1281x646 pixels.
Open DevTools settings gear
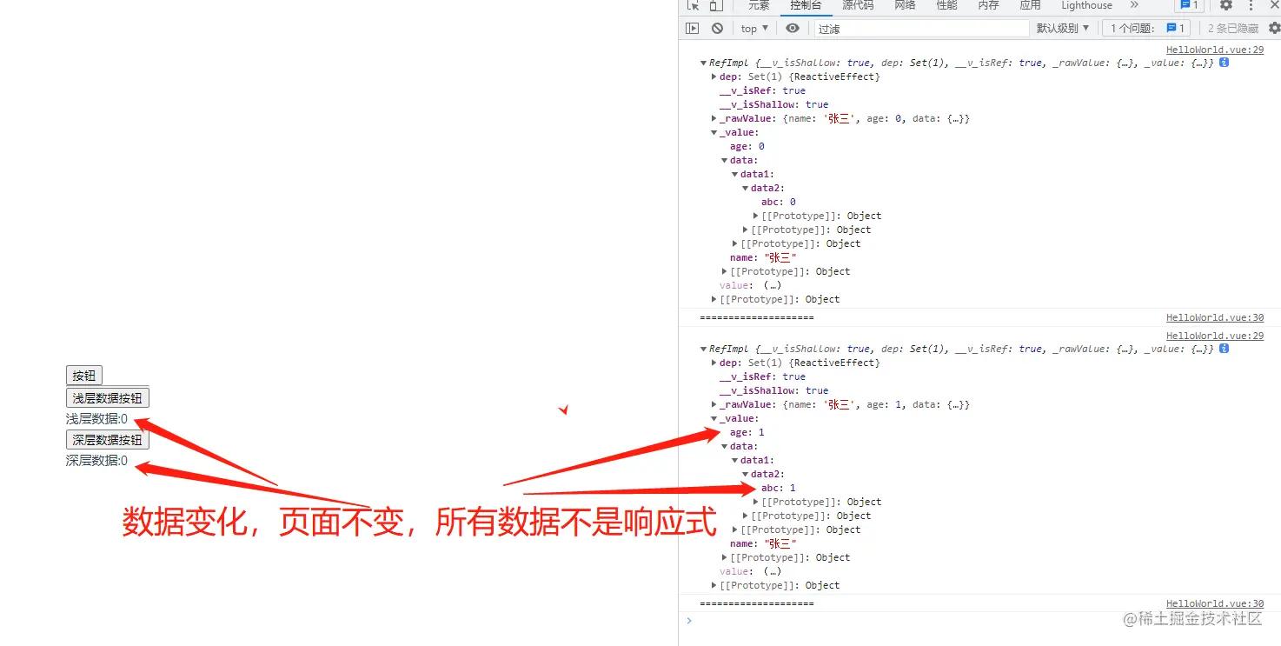[x=1225, y=6]
